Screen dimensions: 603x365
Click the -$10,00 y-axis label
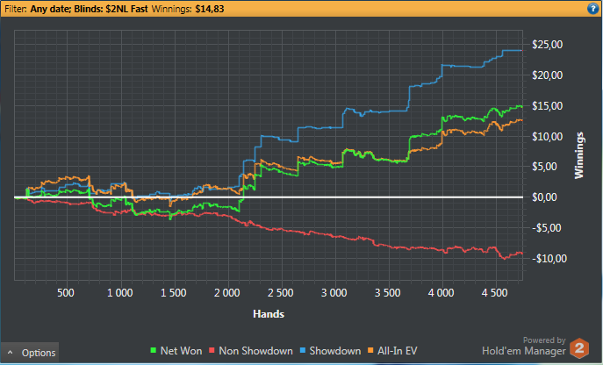[x=549, y=259]
